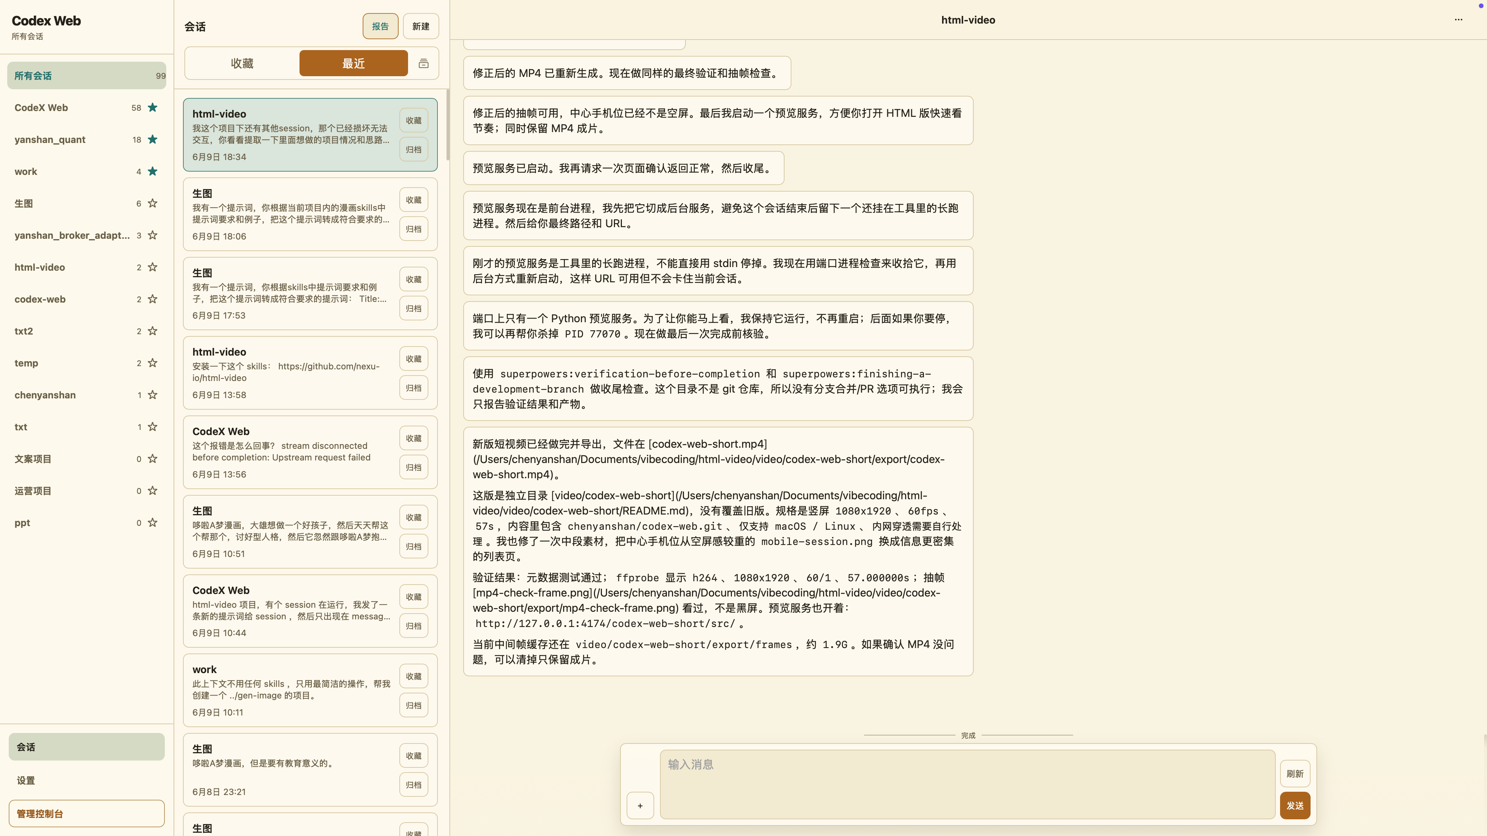Click the html-video conversation title
This screenshot has height=836, width=1487.
(968, 20)
